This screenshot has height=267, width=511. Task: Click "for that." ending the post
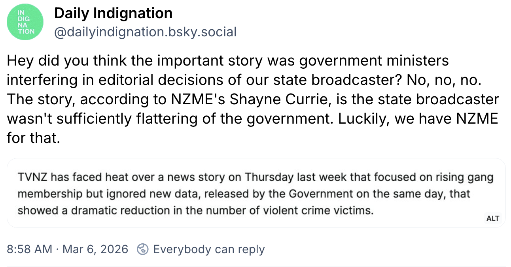[33, 138]
